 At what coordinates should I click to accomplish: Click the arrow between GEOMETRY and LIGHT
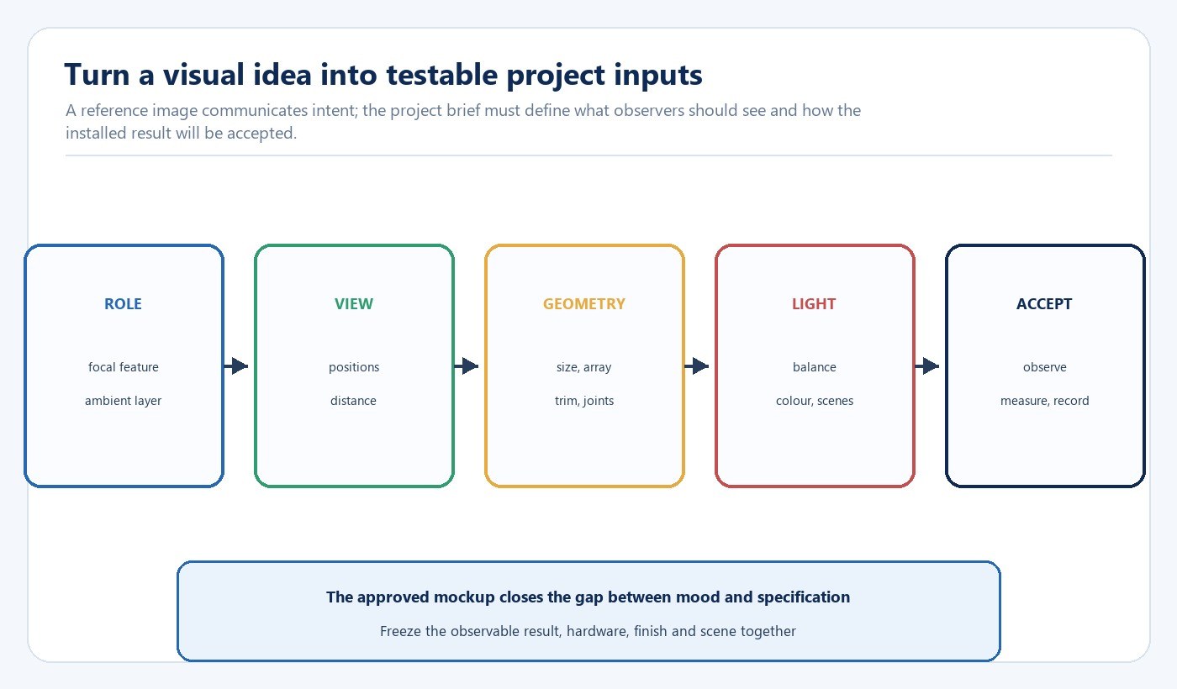point(697,366)
